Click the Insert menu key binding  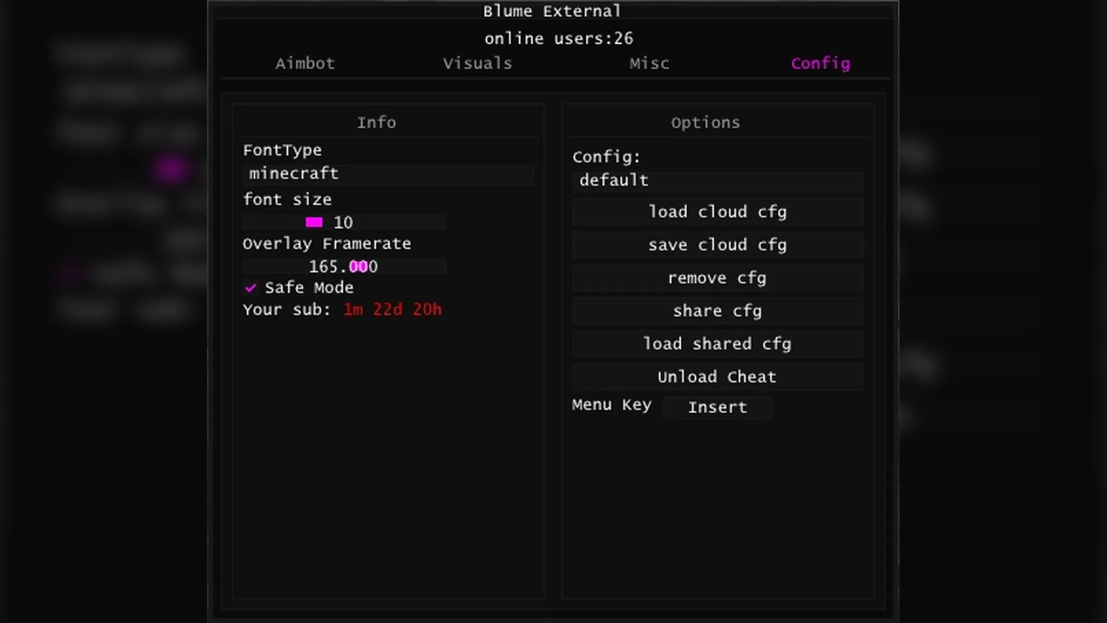pos(717,407)
